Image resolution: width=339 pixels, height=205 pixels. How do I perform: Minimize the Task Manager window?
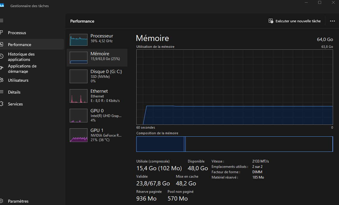point(306,3)
